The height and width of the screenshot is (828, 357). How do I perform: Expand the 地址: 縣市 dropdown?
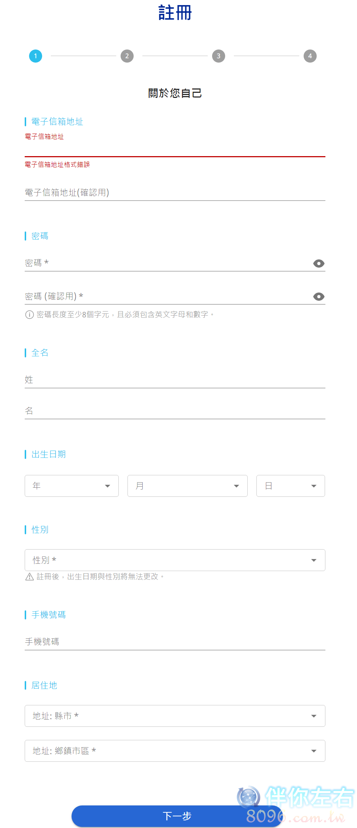tap(175, 716)
